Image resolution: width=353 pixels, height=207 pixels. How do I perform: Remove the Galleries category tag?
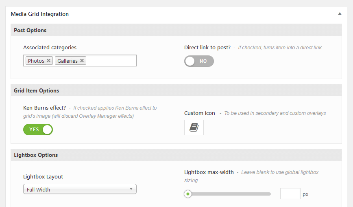(x=82, y=61)
